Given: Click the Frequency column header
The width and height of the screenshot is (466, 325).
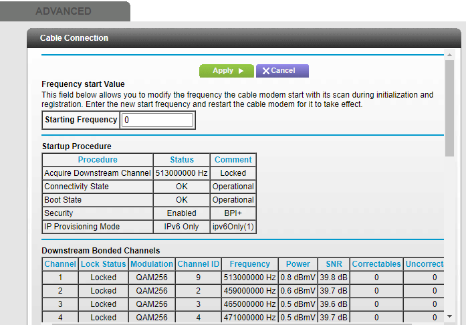Looking at the screenshot, I should pos(249,264).
